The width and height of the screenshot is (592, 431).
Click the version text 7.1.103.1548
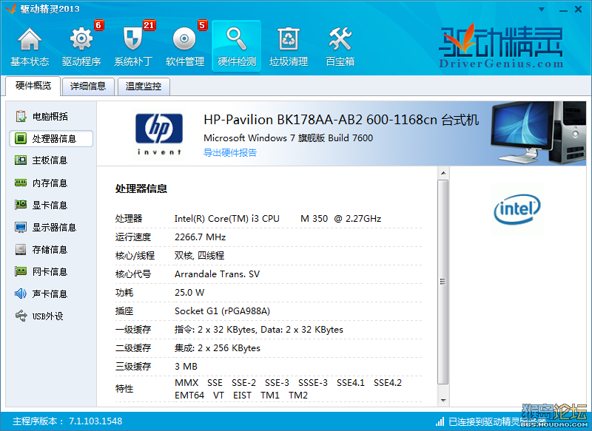pyautogui.click(x=95, y=421)
